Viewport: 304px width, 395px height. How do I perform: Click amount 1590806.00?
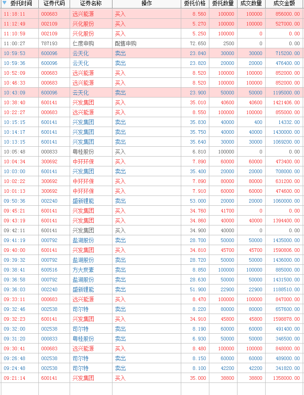pos(287,250)
